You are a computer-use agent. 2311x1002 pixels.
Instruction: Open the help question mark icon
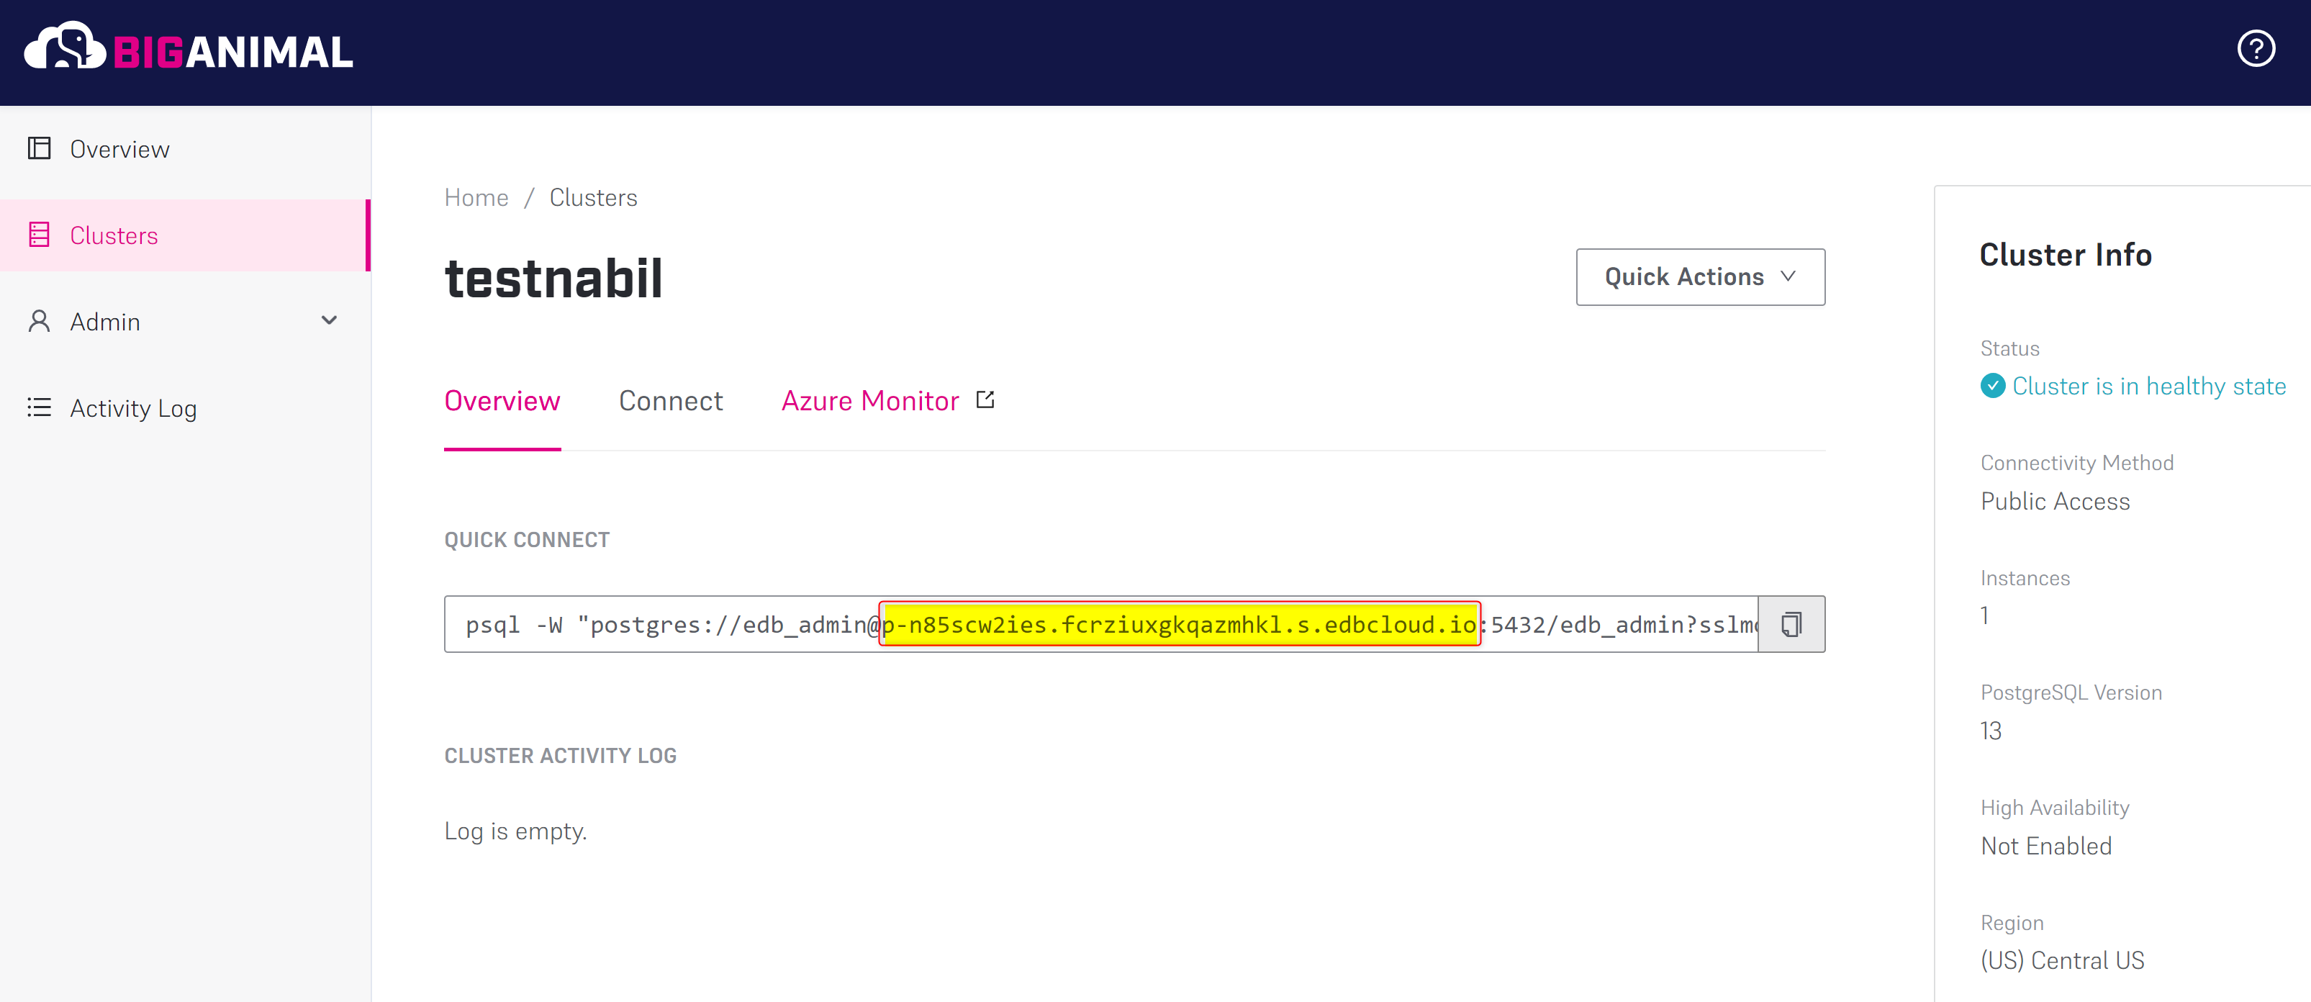pos(2256,48)
